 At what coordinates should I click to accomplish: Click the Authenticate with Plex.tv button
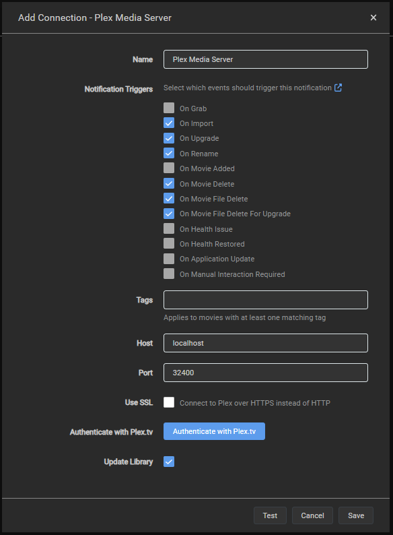[214, 431]
